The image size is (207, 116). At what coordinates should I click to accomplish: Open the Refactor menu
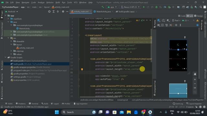(50, 2)
